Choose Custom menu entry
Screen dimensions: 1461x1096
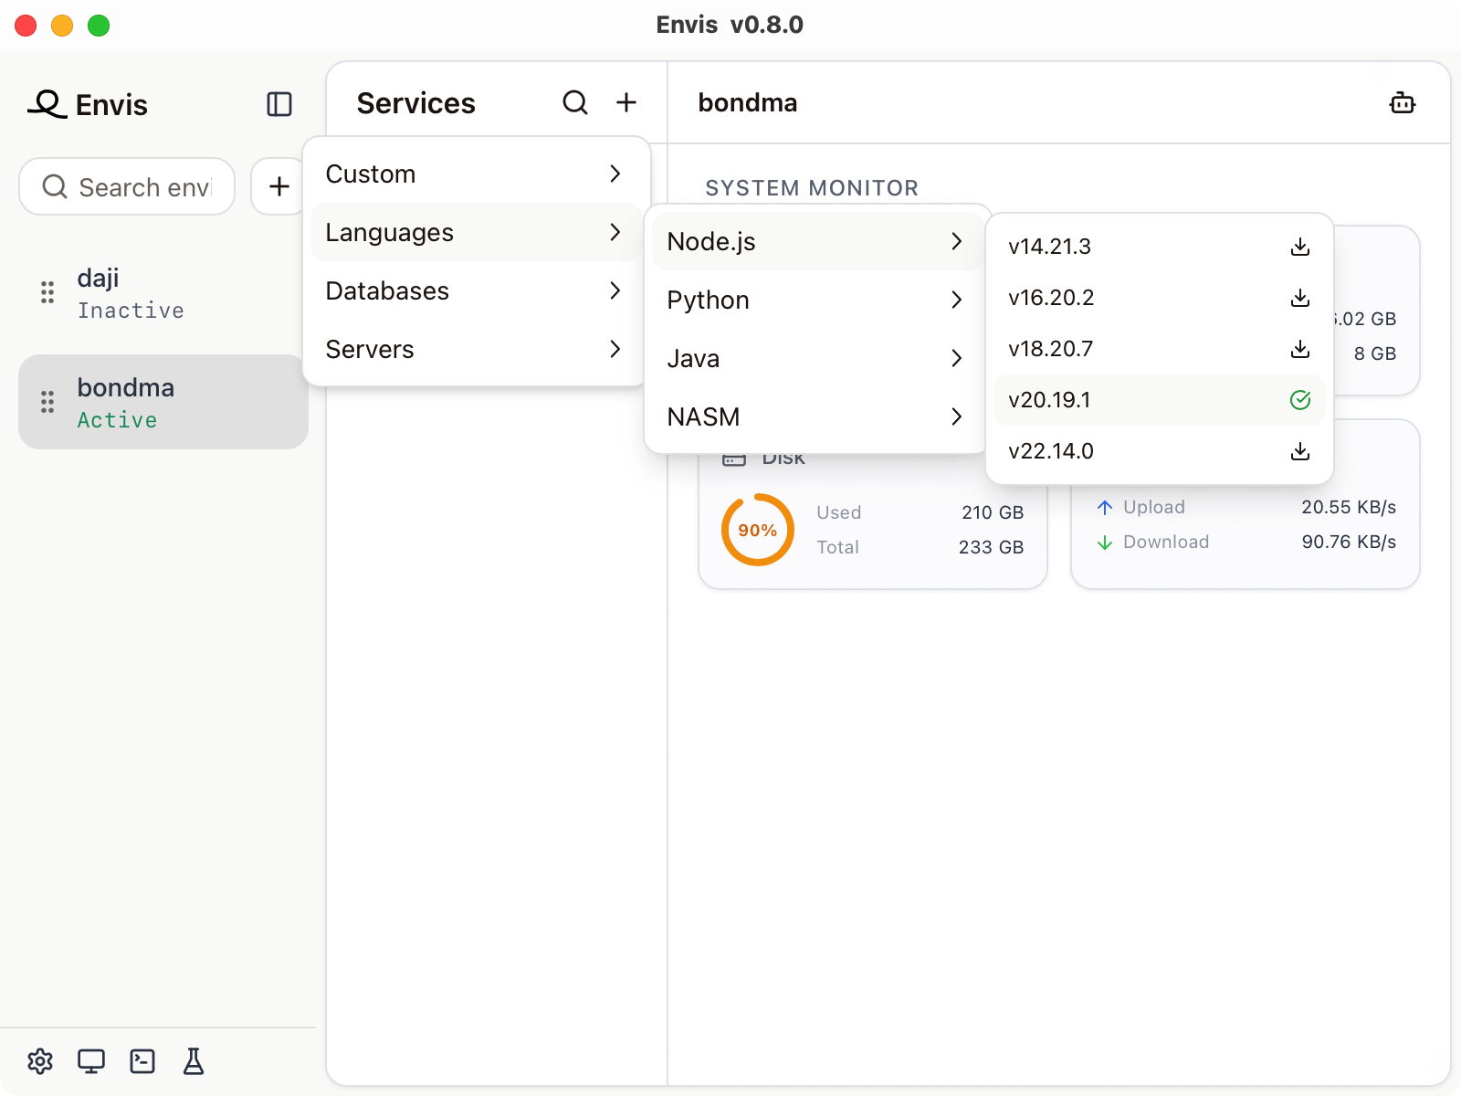(x=476, y=174)
